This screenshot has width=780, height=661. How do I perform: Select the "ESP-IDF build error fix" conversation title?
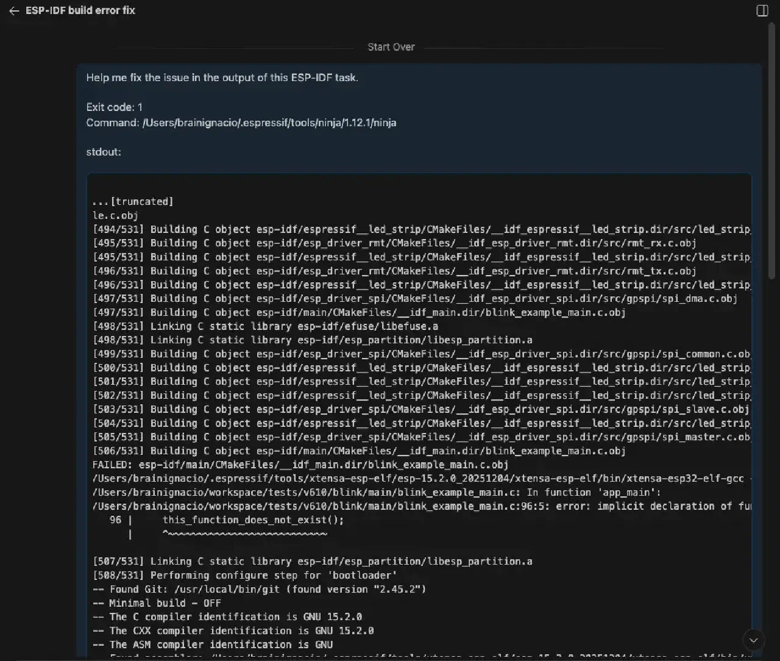[80, 10]
